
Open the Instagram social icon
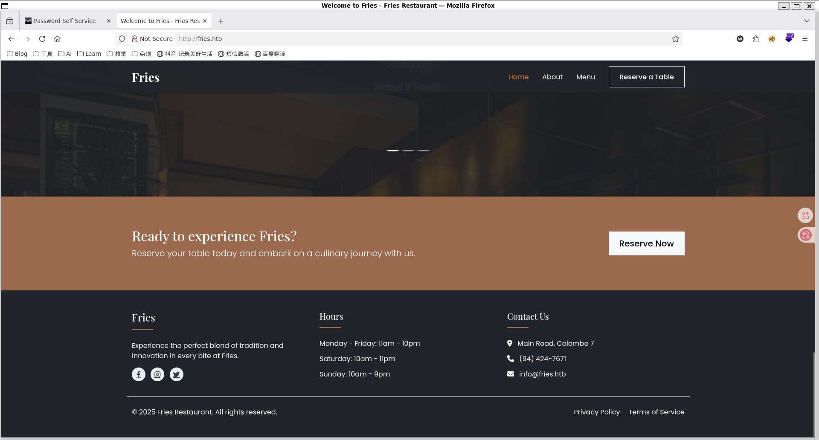coord(157,374)
